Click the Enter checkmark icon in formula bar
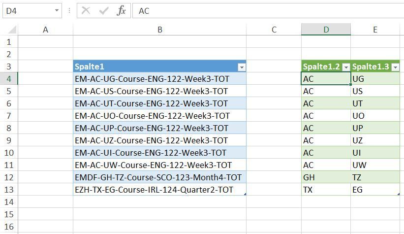Image resolution: width=404 pixels, height=234 pixels. [x=103, y=11]
